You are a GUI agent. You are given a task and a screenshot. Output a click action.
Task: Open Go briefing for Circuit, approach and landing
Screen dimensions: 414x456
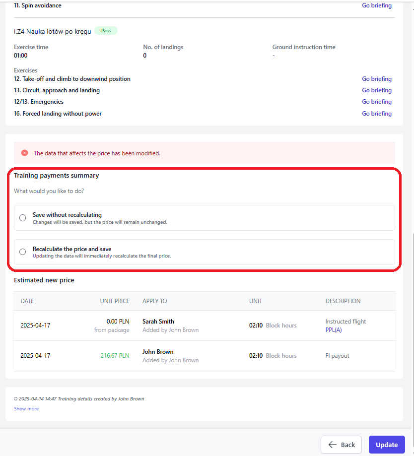point(377,90)
